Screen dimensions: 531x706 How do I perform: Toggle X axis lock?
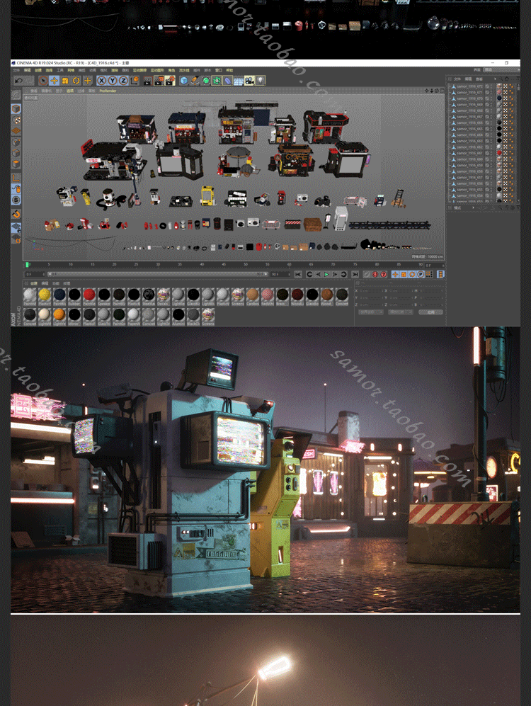click(102, 81)
